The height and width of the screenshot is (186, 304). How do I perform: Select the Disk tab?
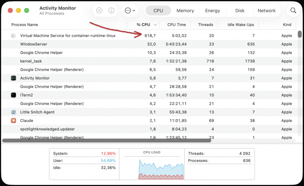coord(240,11)
